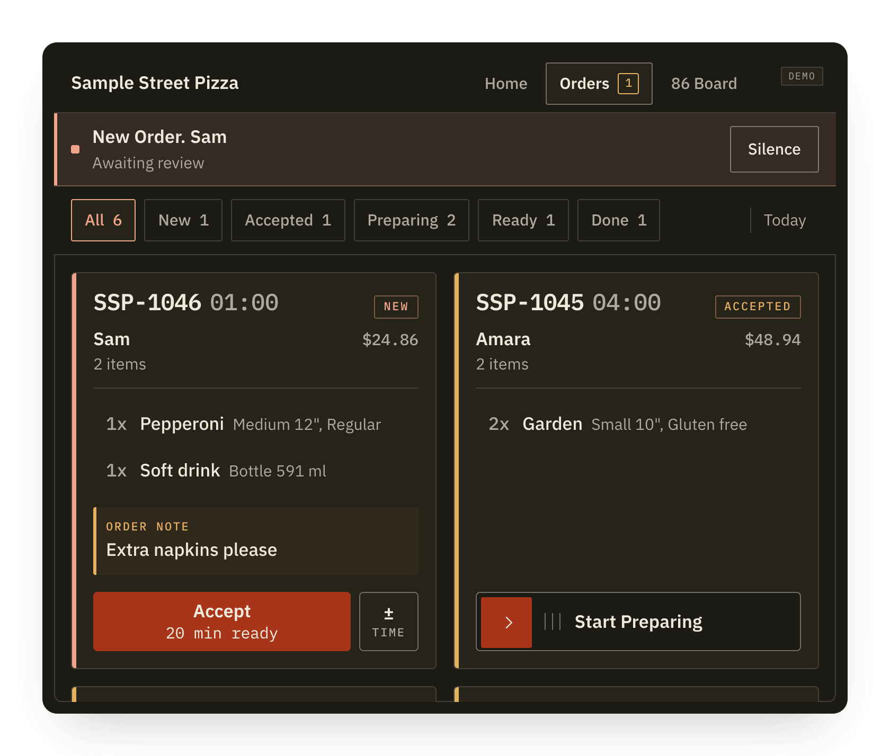The width and height of the screenshot is (890, 756).
Task: Click the ACCEPTED status badge on SSP-1045
Action: click(758, 307)
